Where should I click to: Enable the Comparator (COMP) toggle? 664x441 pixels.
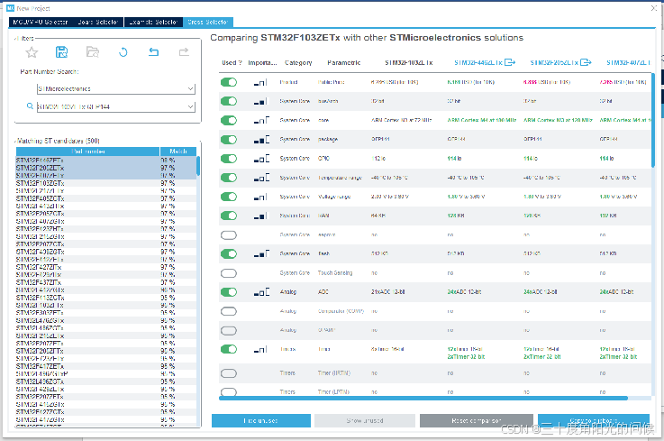coord(229,311)
